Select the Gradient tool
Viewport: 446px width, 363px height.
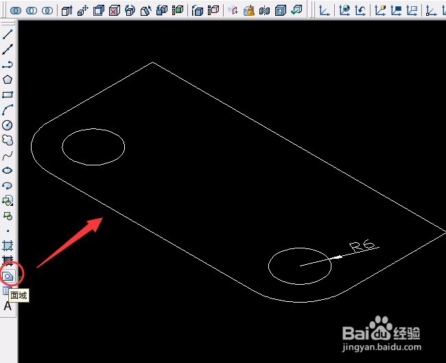tap(8, 260)
